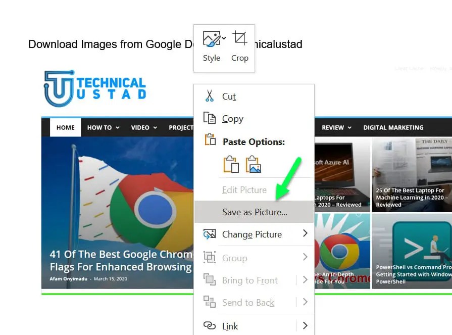452x335 pixels.
Task: Click the Cut scissors icon
Action: click(x=210, y=96)
